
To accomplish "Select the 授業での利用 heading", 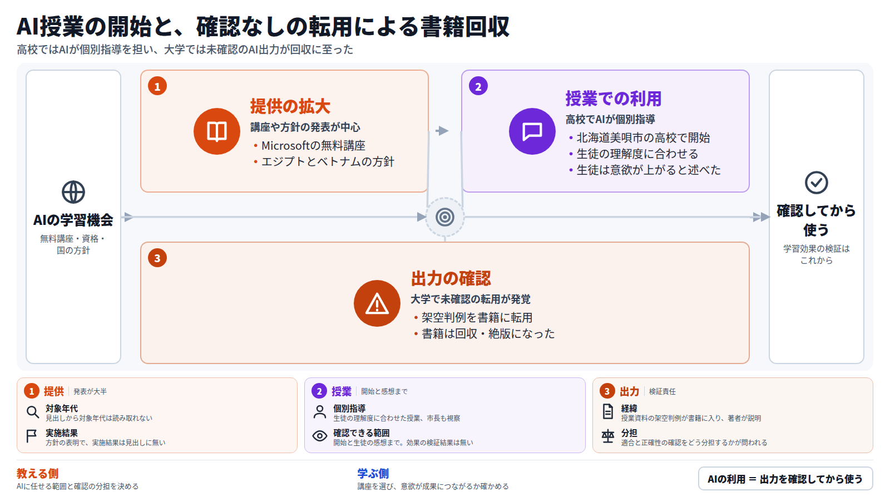I will (x=614, y=99).
